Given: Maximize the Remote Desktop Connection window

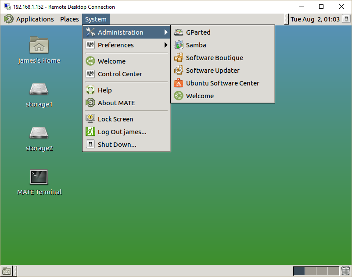Looking at the screenshot, I should 321,7.
